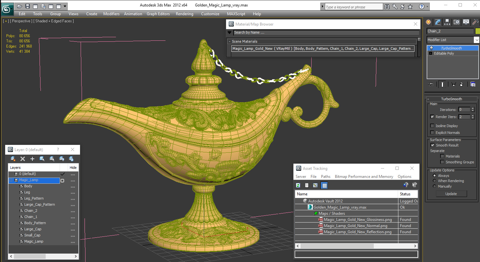Click the object color swatch beside Chain_2
480x262 pixels.
click(x=477, y=31)
